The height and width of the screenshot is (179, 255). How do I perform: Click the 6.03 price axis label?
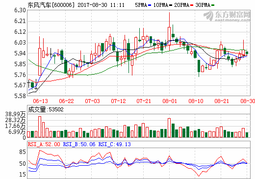pos(20,43)
